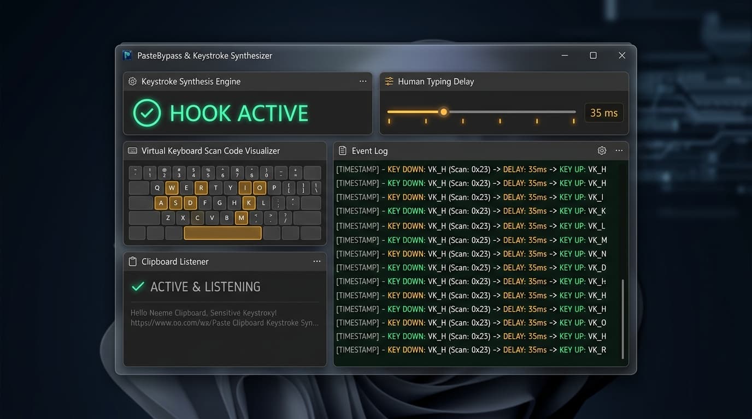Select log row ending KEY UP: VK_I
752x419 pixels.
470,197
